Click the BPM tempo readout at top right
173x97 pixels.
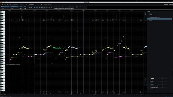171,5
